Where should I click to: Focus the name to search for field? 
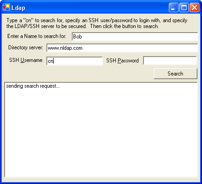coord(135,37)
